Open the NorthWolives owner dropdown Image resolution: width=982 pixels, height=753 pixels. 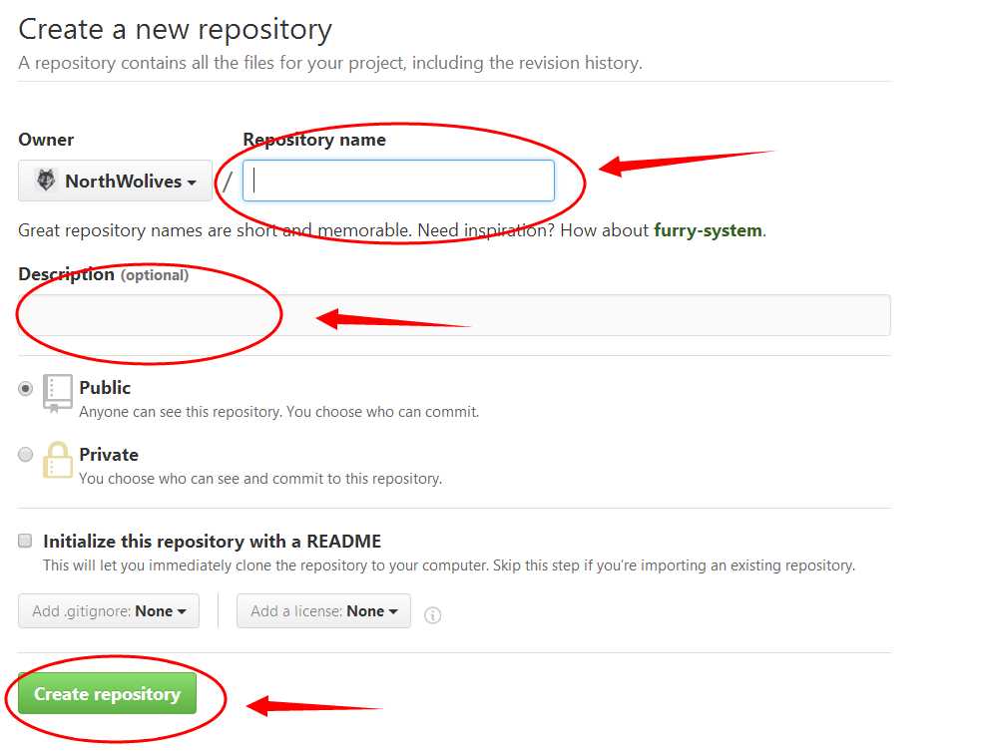(x=115, y=181)
